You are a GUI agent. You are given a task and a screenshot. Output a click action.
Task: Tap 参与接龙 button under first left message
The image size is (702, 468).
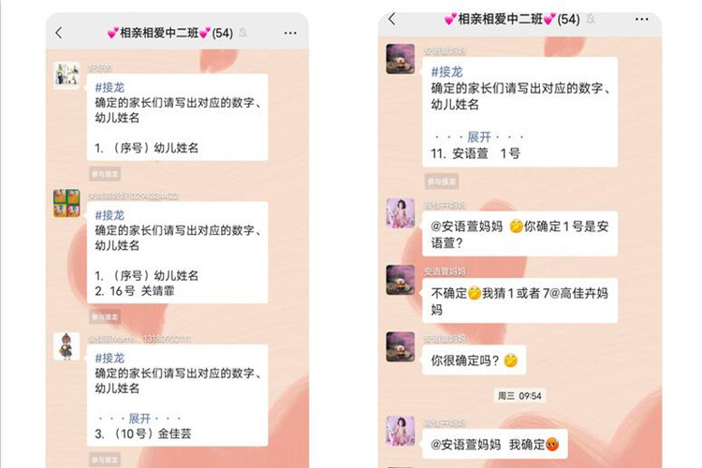point(104,174)
